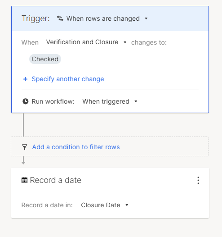
Task: Click the downward arrow connector above action block
Action: tap(23, 160)
